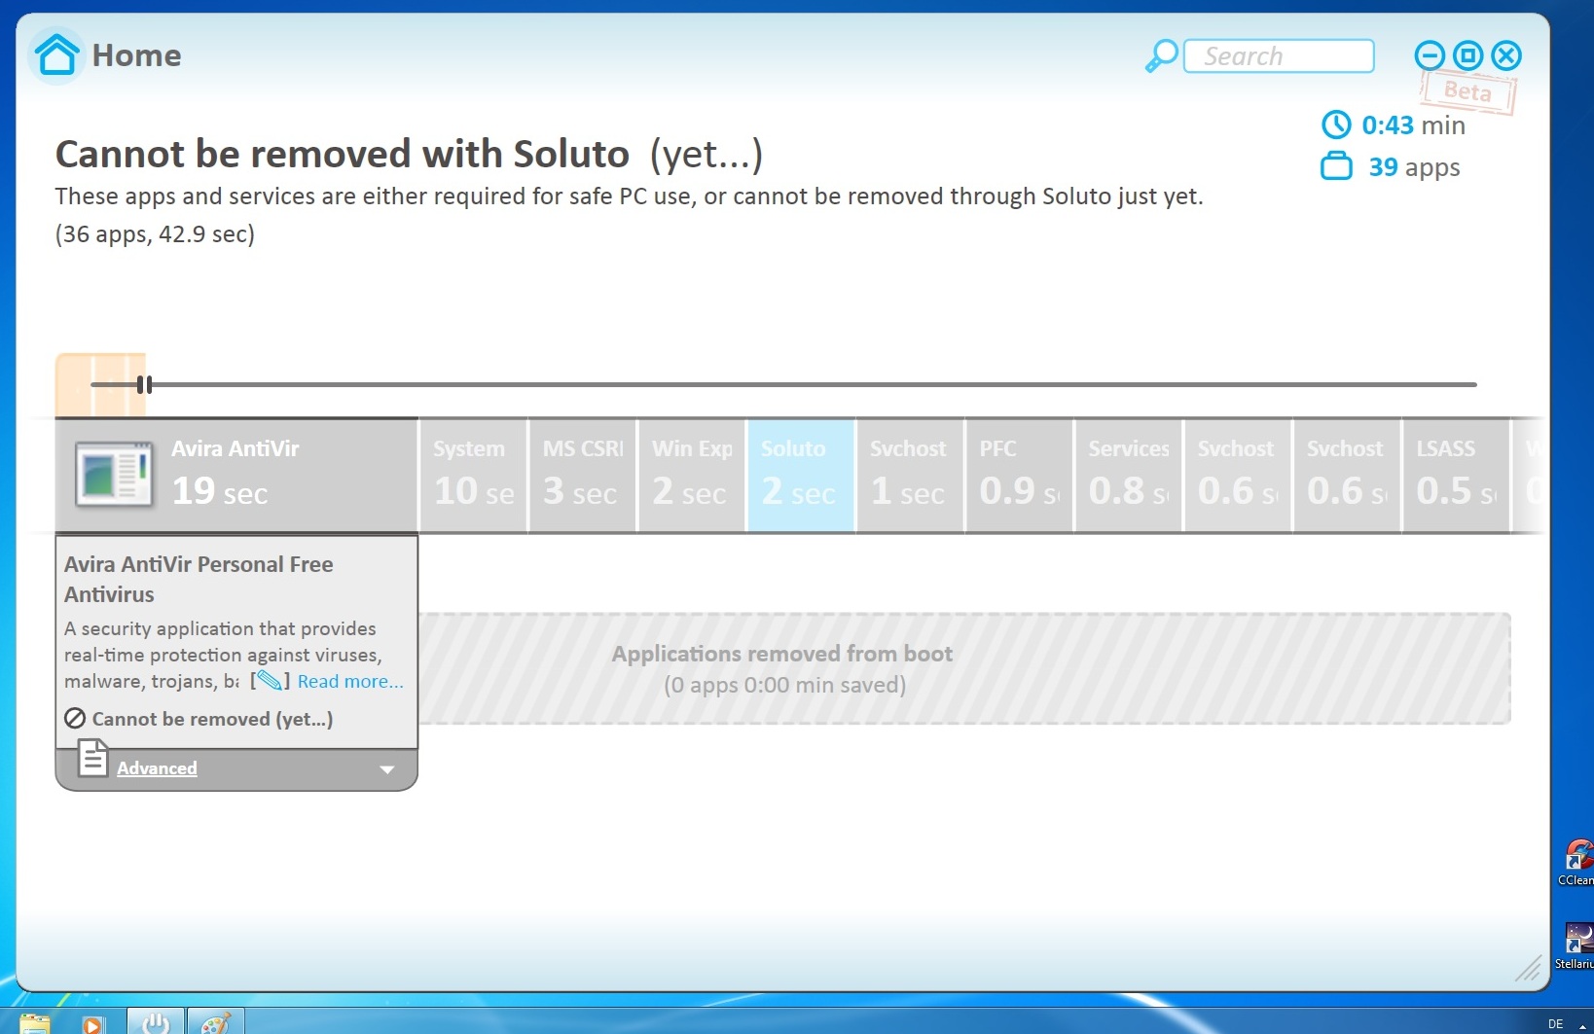Click the document icon beside Advanced
Image resolution: width=1594 pixels, height=1034 pixels.
click(92, 758)
